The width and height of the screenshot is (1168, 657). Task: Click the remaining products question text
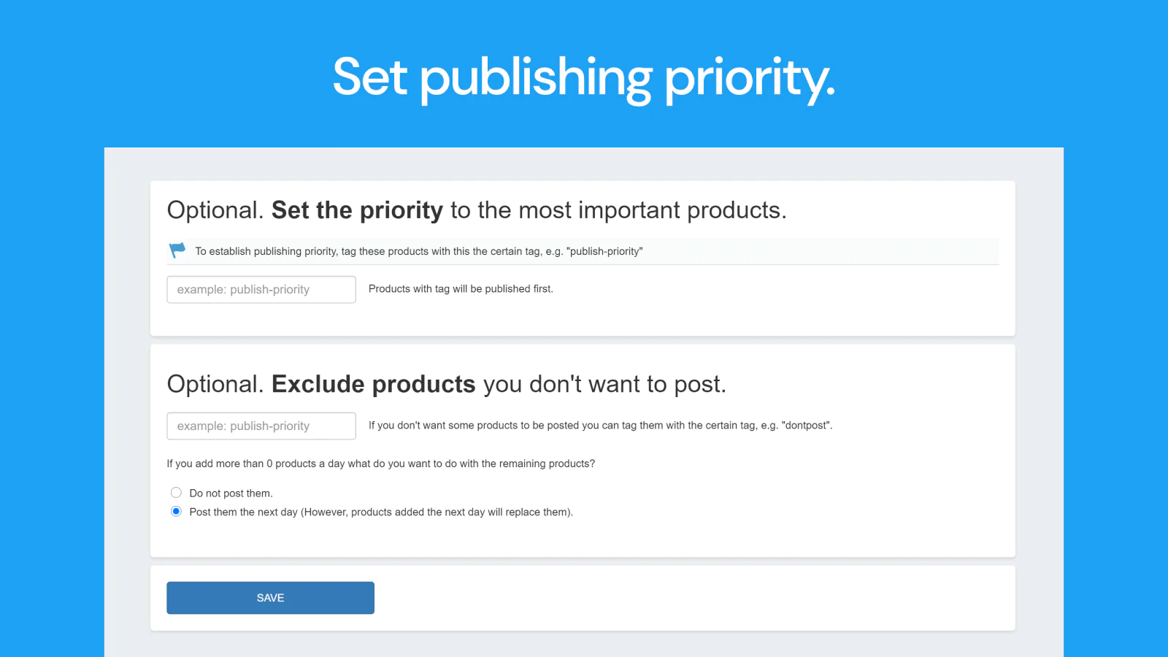point(381,464)
